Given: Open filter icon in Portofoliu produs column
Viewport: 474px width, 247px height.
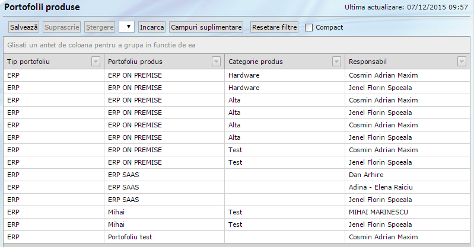Looking at the screenshot, I should pyautogui.click(x=217, y=62).
